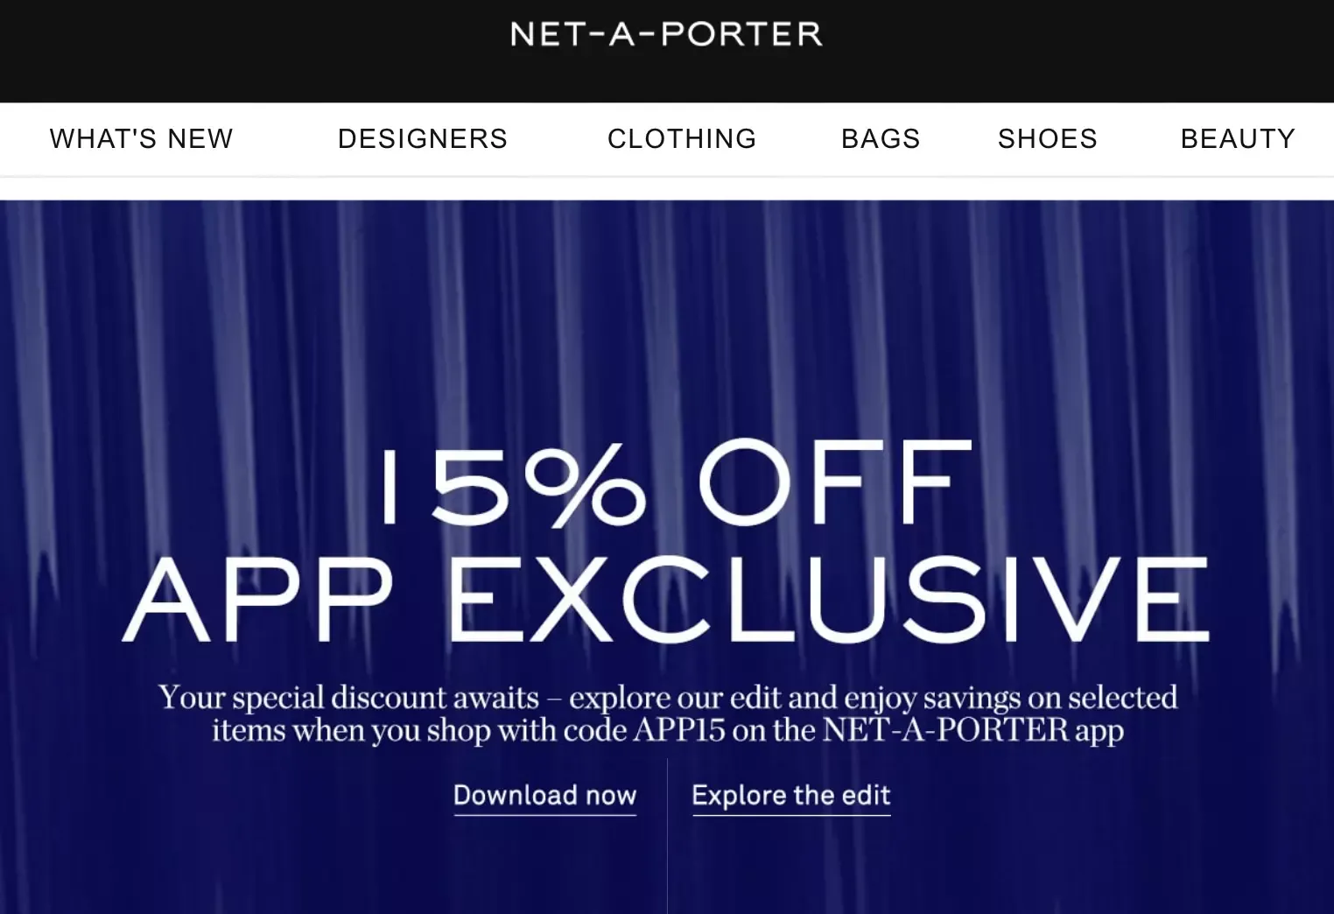Select the BEAUTY navigation tab
Image resolution: width=1334 pixels, height=914 pixels.
(1238, 138)
